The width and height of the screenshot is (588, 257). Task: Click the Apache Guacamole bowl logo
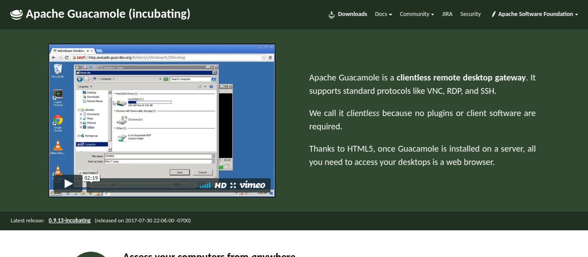point(16,14)
